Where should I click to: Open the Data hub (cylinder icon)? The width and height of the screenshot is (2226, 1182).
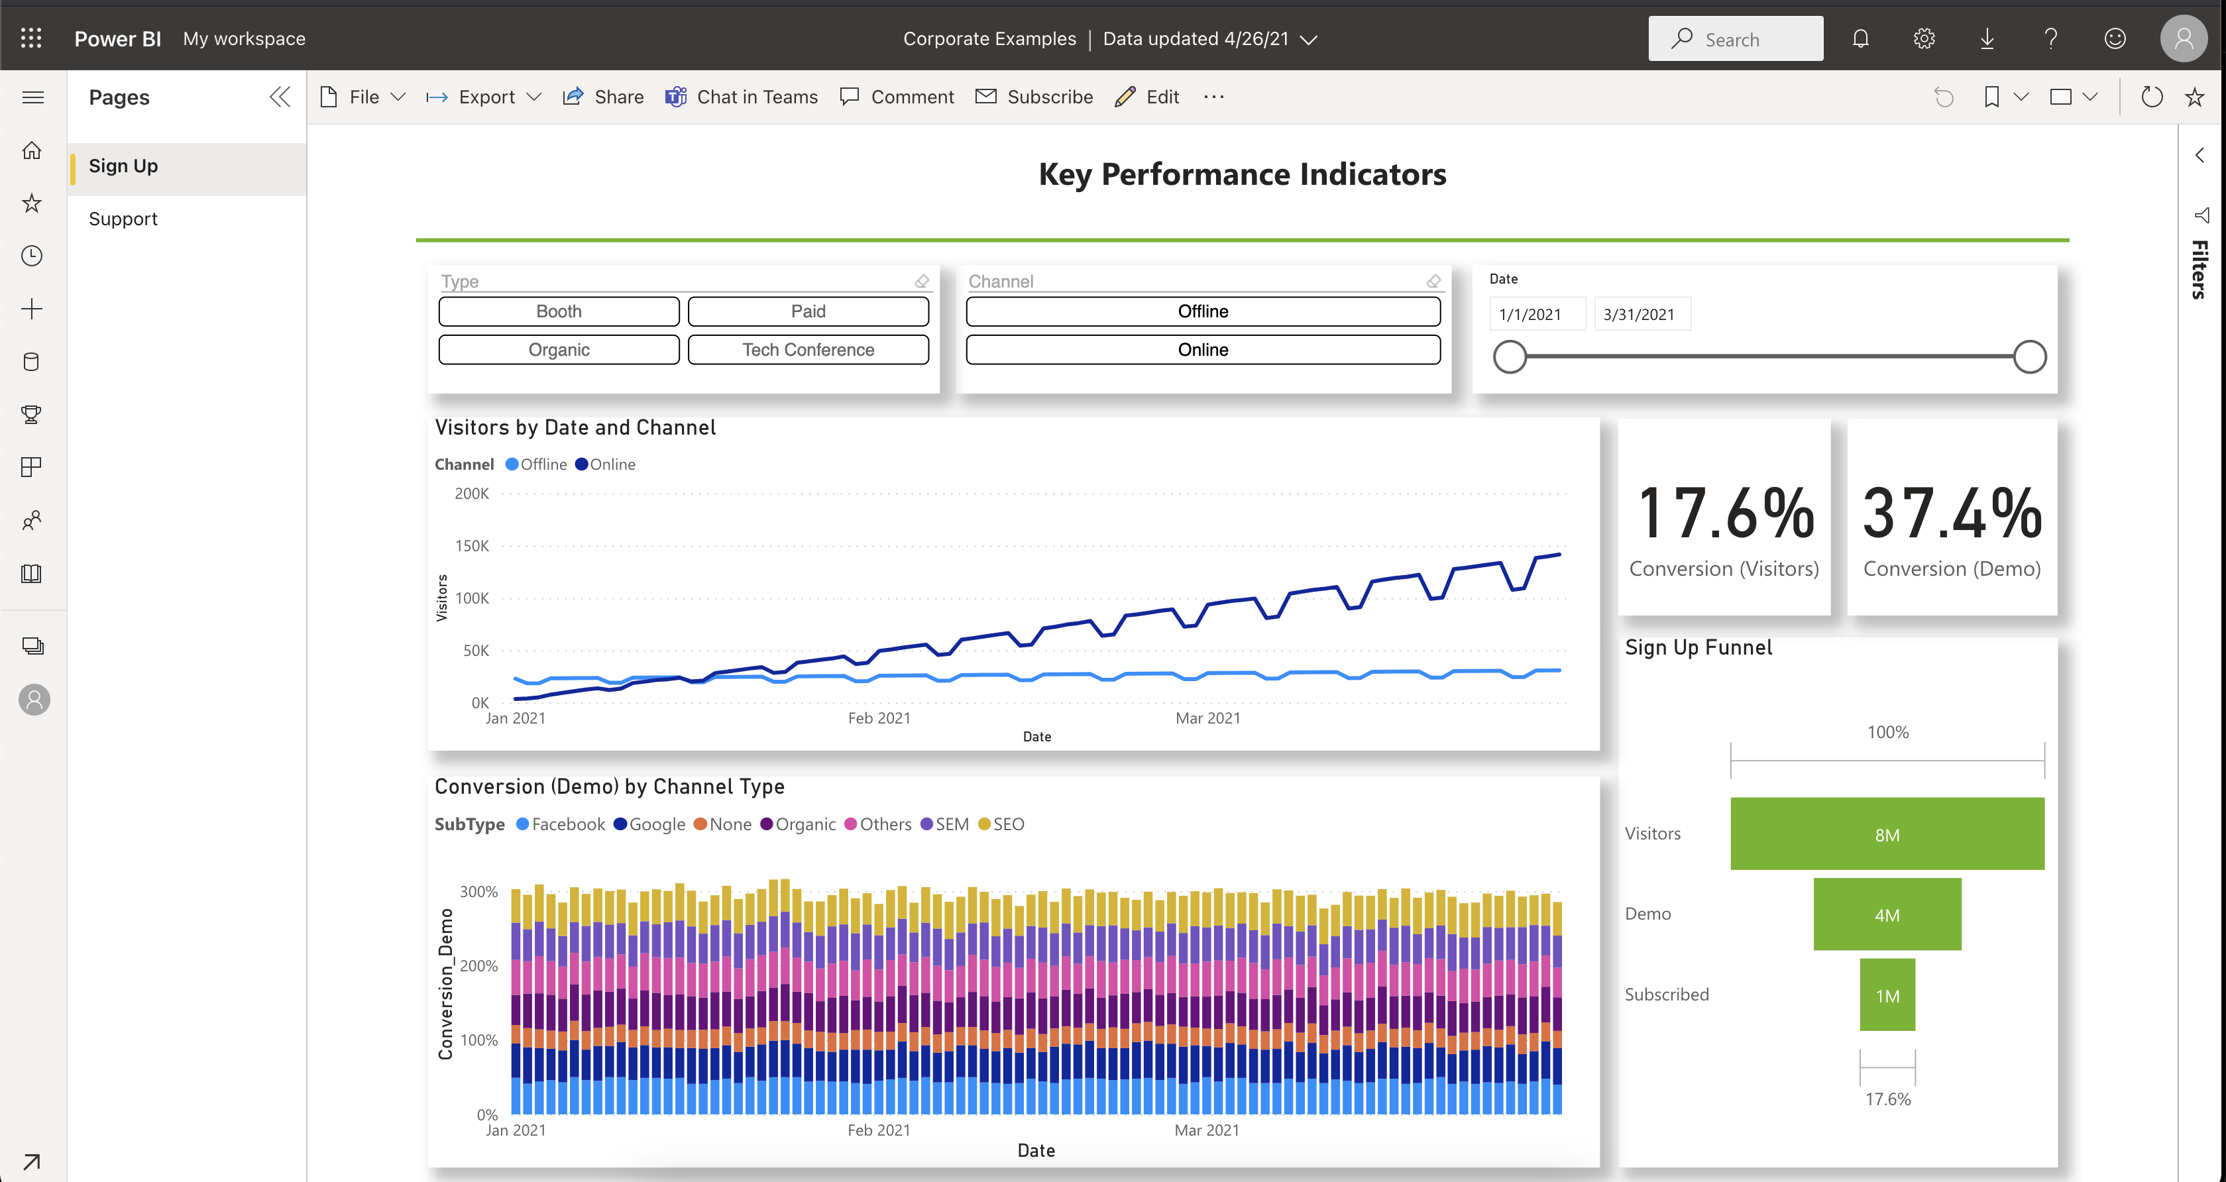[31, 361]
